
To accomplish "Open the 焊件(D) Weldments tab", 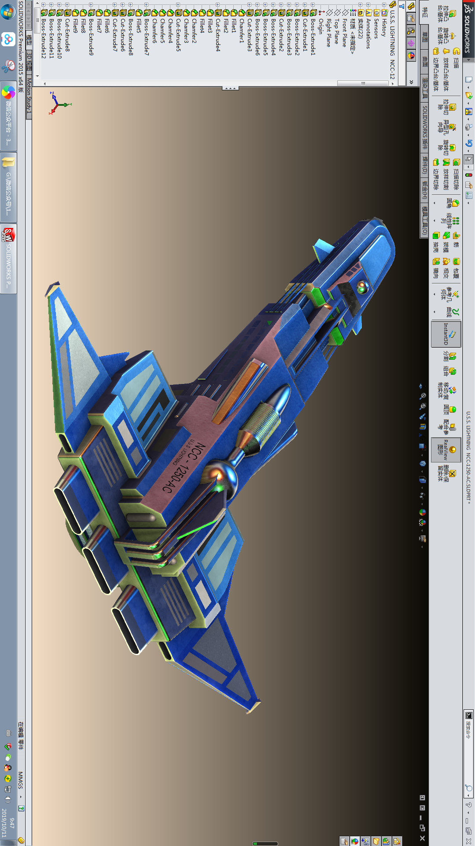I will point(425,164).
